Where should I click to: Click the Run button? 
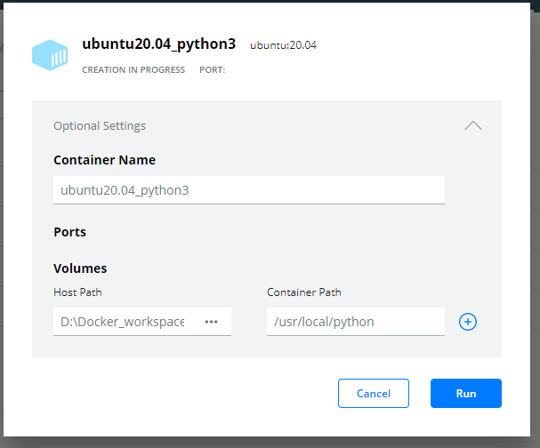point(466,393)
